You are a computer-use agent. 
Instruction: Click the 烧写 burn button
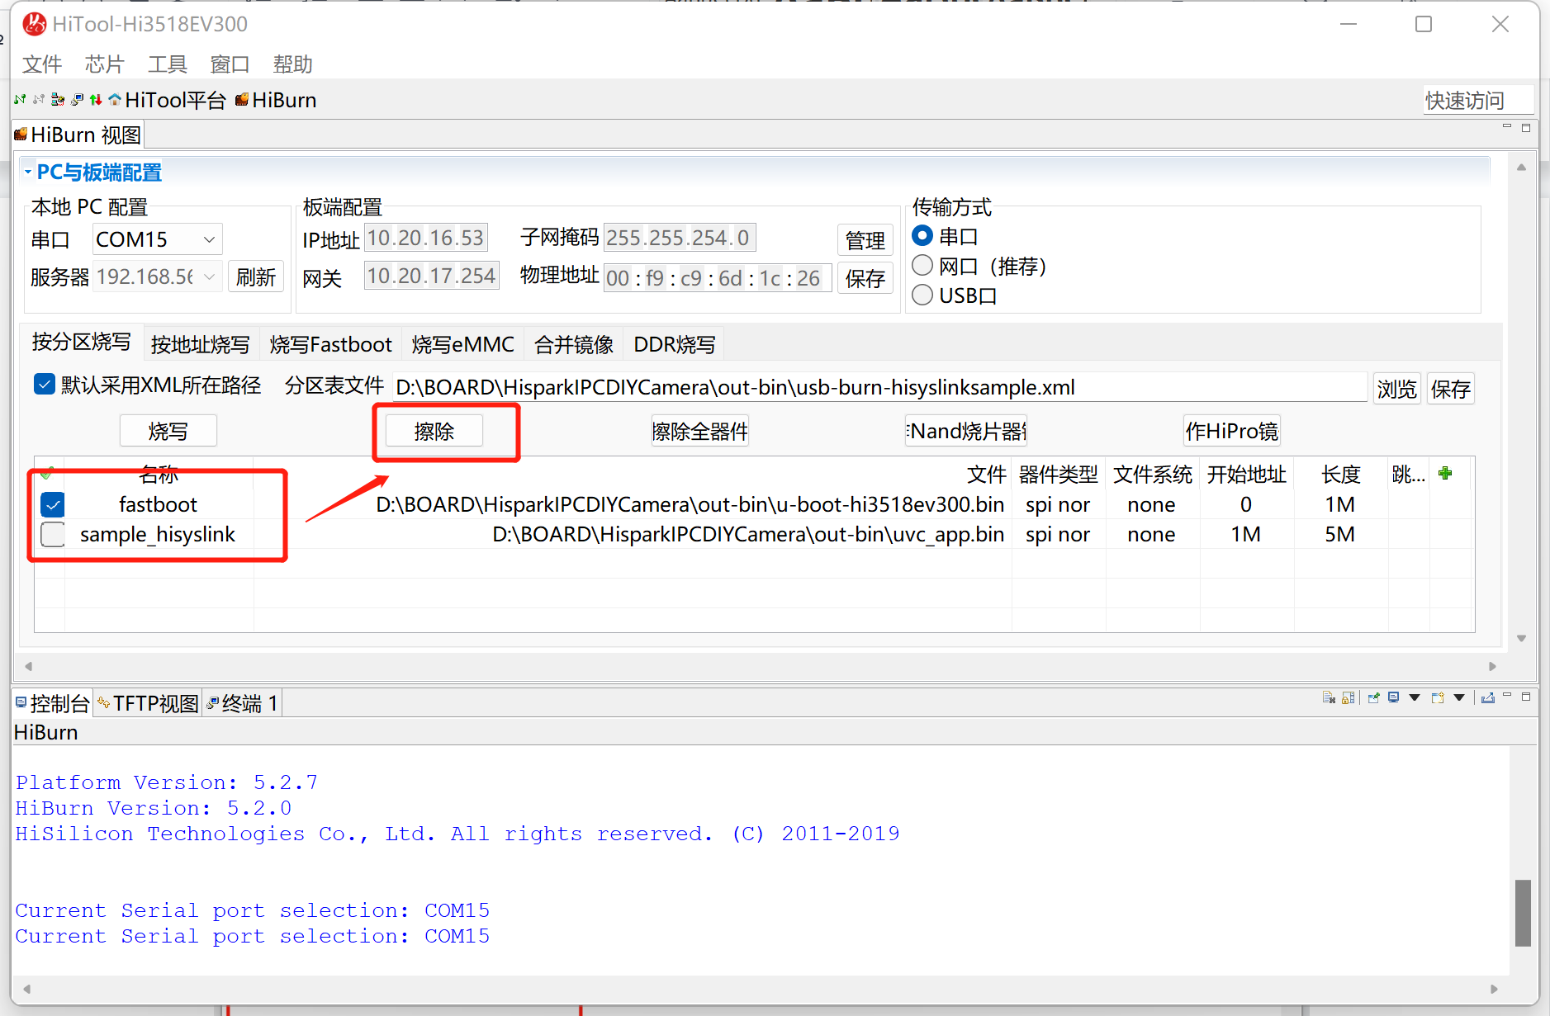coord(168,431)
